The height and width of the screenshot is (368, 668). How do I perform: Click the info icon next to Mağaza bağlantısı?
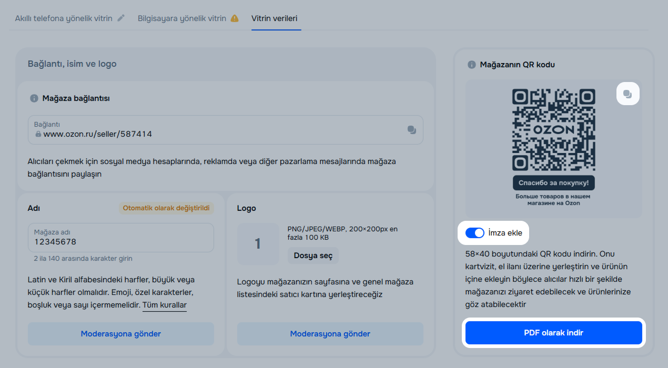tap(34, 98)
